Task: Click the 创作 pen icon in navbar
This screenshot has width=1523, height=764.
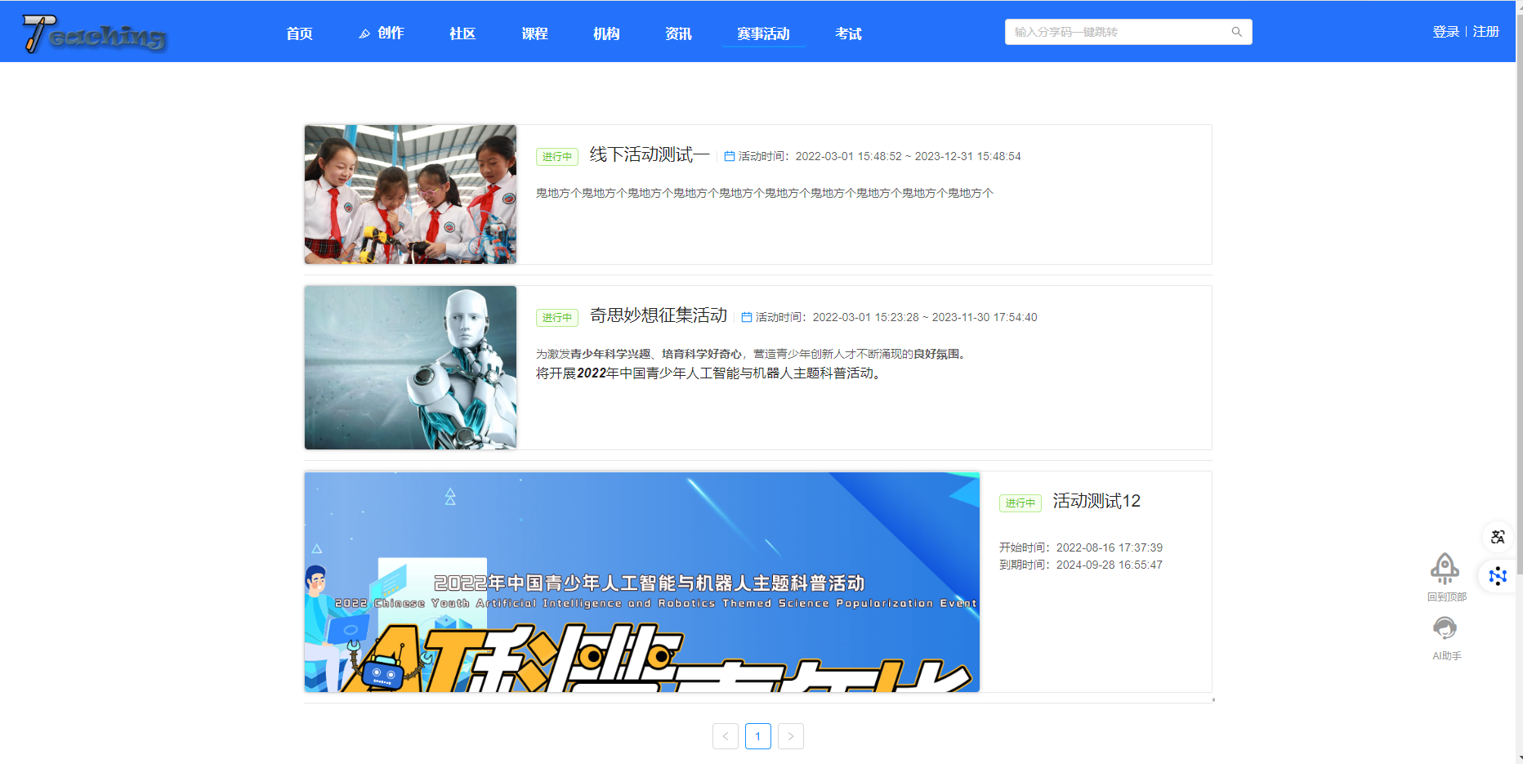Action: (x=364, y=34)
